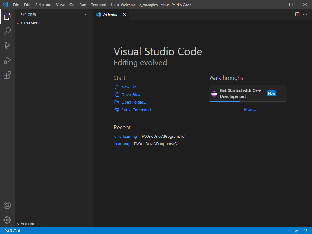Image resolution: width=312 pixels, height=234 pixels.
Task: Click the feedback icon in status bar
Action: pyautogui.click(x=296, y=231)
